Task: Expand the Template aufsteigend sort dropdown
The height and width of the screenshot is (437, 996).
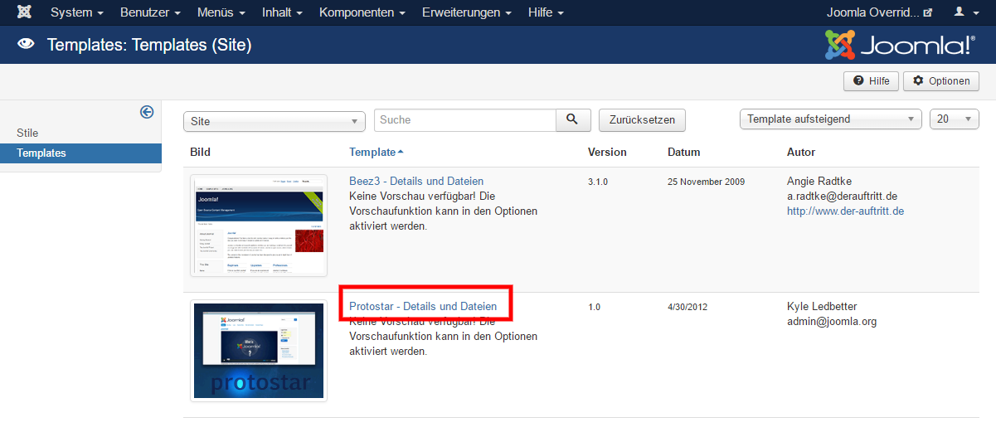Action: [830, 119]
